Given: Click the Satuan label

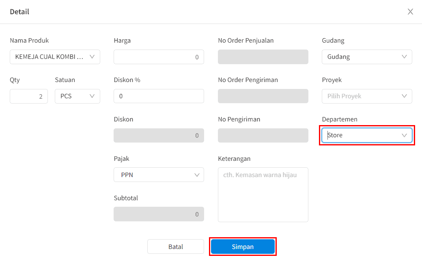Looking at the screenshot, I should [65, 80].
